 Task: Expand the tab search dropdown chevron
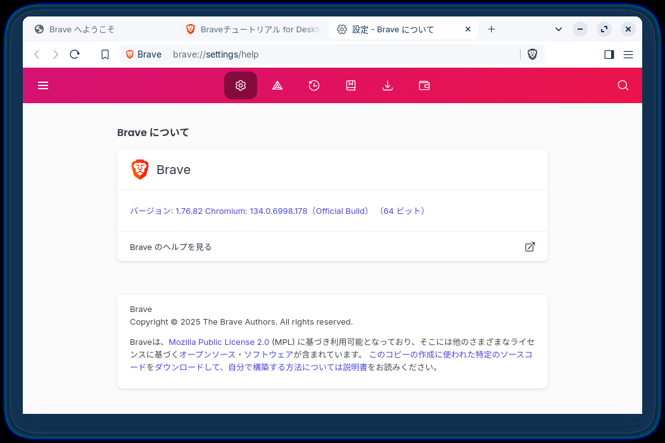(559, 29)
